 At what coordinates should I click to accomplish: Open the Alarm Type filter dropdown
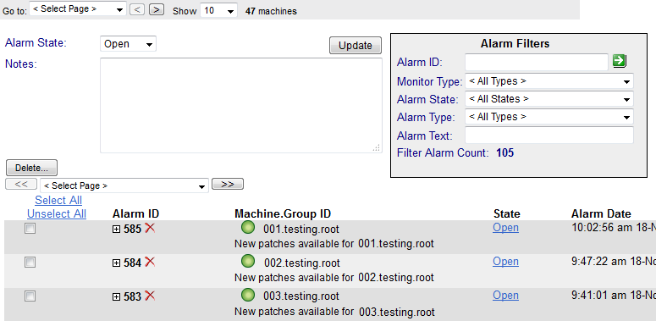[549, 117]
